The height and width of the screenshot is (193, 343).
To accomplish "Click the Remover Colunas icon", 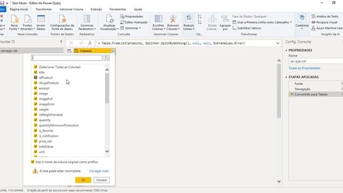I will click(173, 19).
